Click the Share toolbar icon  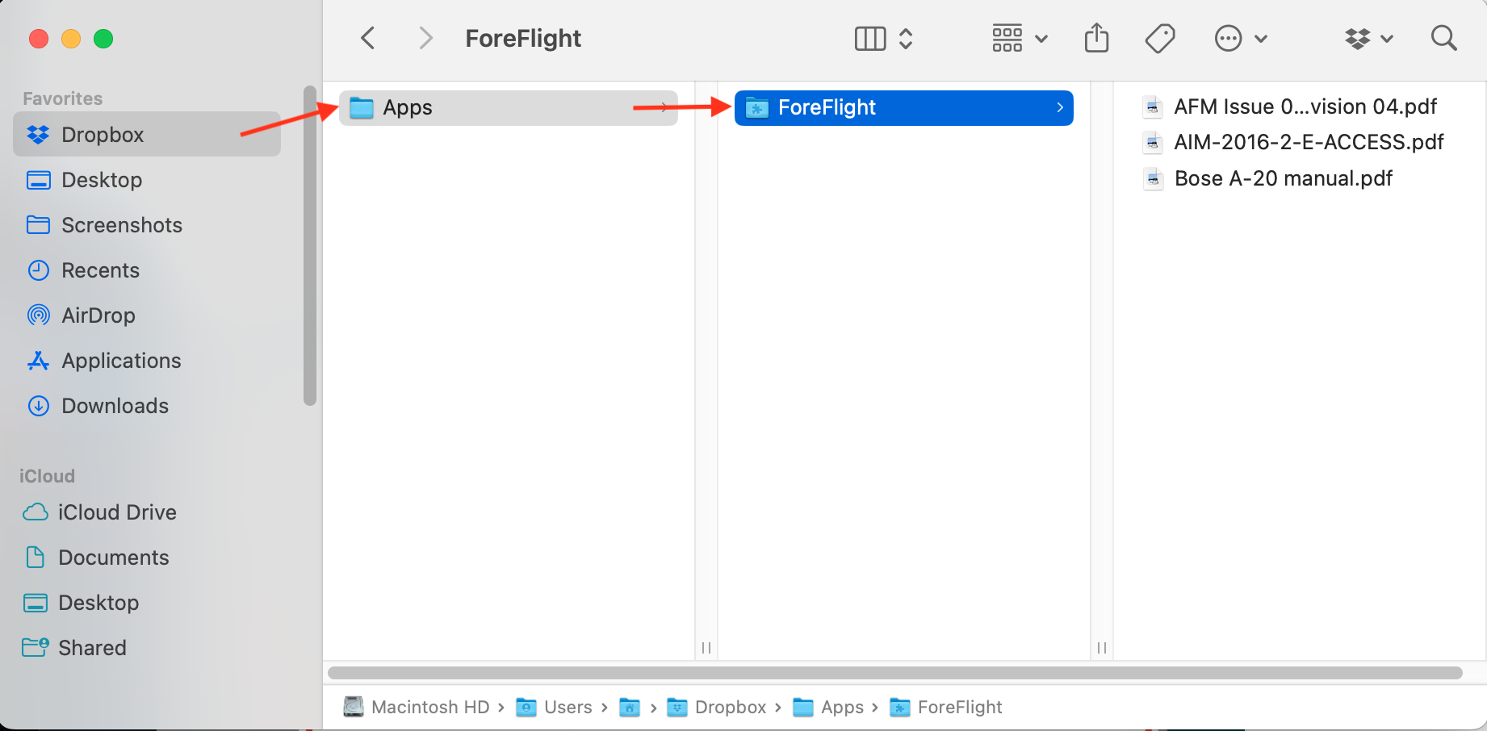click(1096, 38)
